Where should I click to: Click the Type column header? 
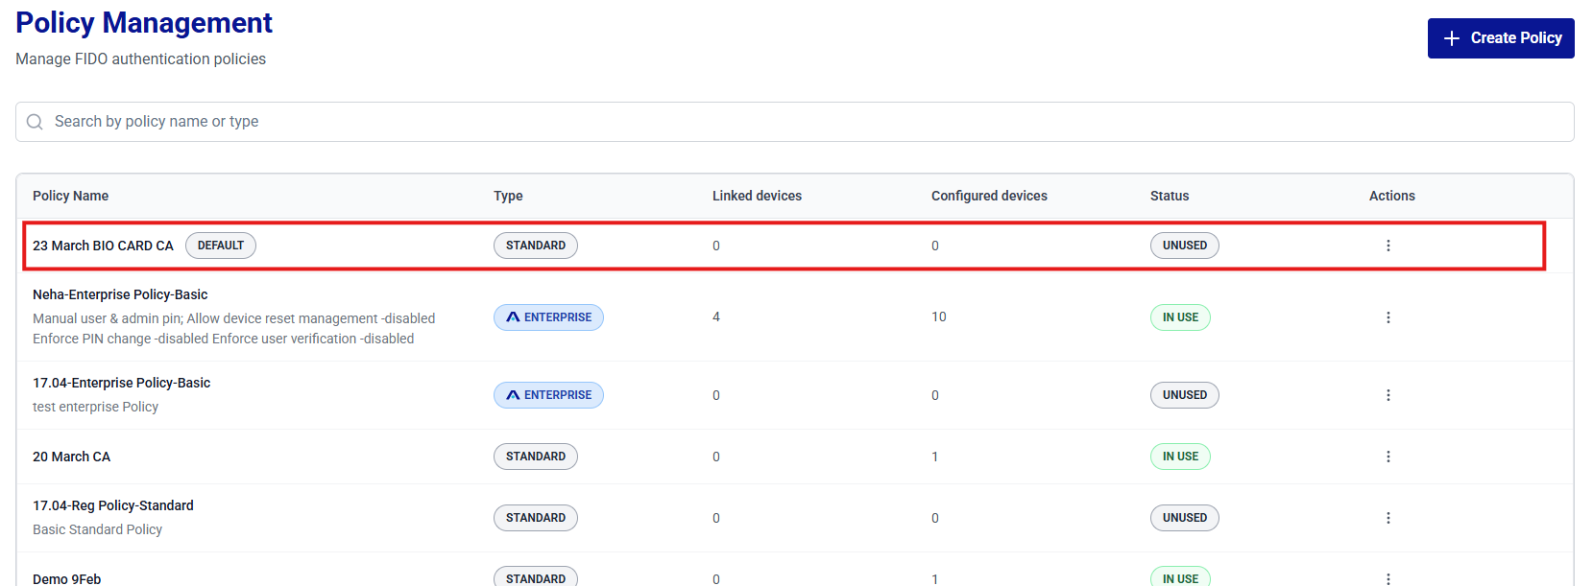[x=508, y=196]
